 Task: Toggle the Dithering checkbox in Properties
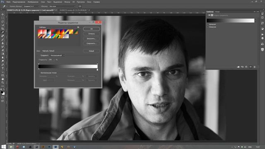click(208, 24)
